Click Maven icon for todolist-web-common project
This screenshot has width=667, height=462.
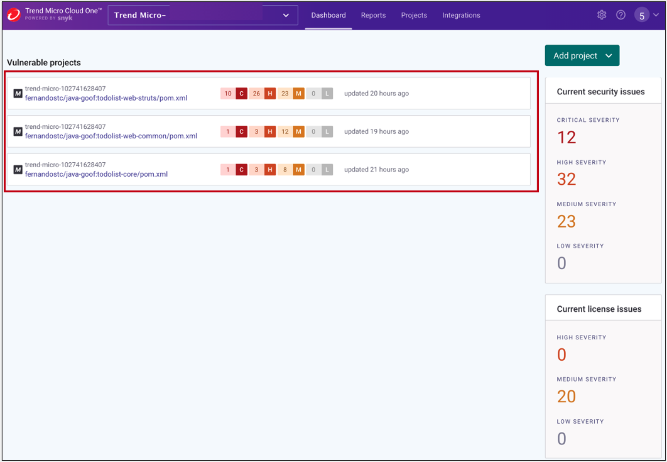tap(18, 131)
